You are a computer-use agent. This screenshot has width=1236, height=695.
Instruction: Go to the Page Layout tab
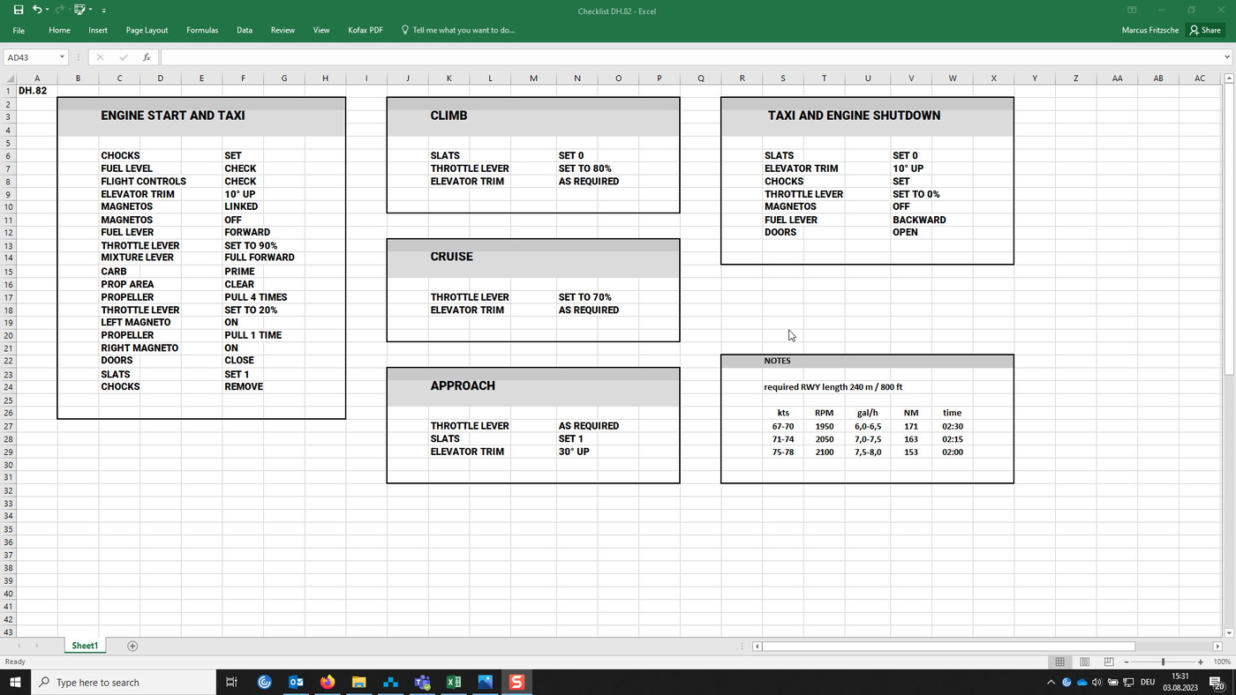point(147,30)
